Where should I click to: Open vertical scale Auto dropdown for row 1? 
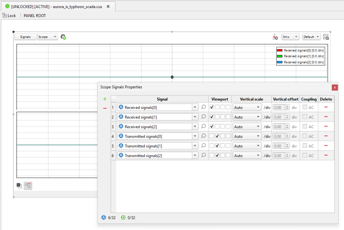pyautogui.click(x=247, y=108)
